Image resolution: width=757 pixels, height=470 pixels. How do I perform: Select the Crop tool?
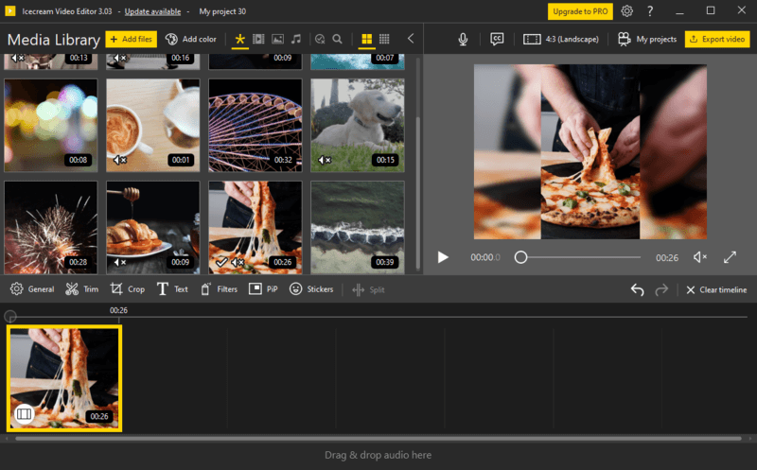[127, 289]
